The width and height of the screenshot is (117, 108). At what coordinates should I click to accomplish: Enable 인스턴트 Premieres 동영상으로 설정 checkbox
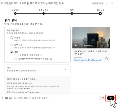(16, 59)
